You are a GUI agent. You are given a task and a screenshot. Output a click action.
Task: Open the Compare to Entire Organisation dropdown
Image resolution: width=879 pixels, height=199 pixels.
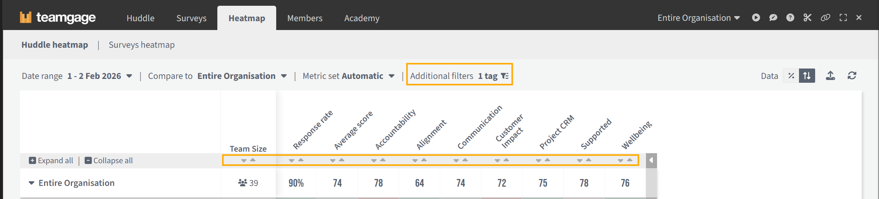point(242,76)
